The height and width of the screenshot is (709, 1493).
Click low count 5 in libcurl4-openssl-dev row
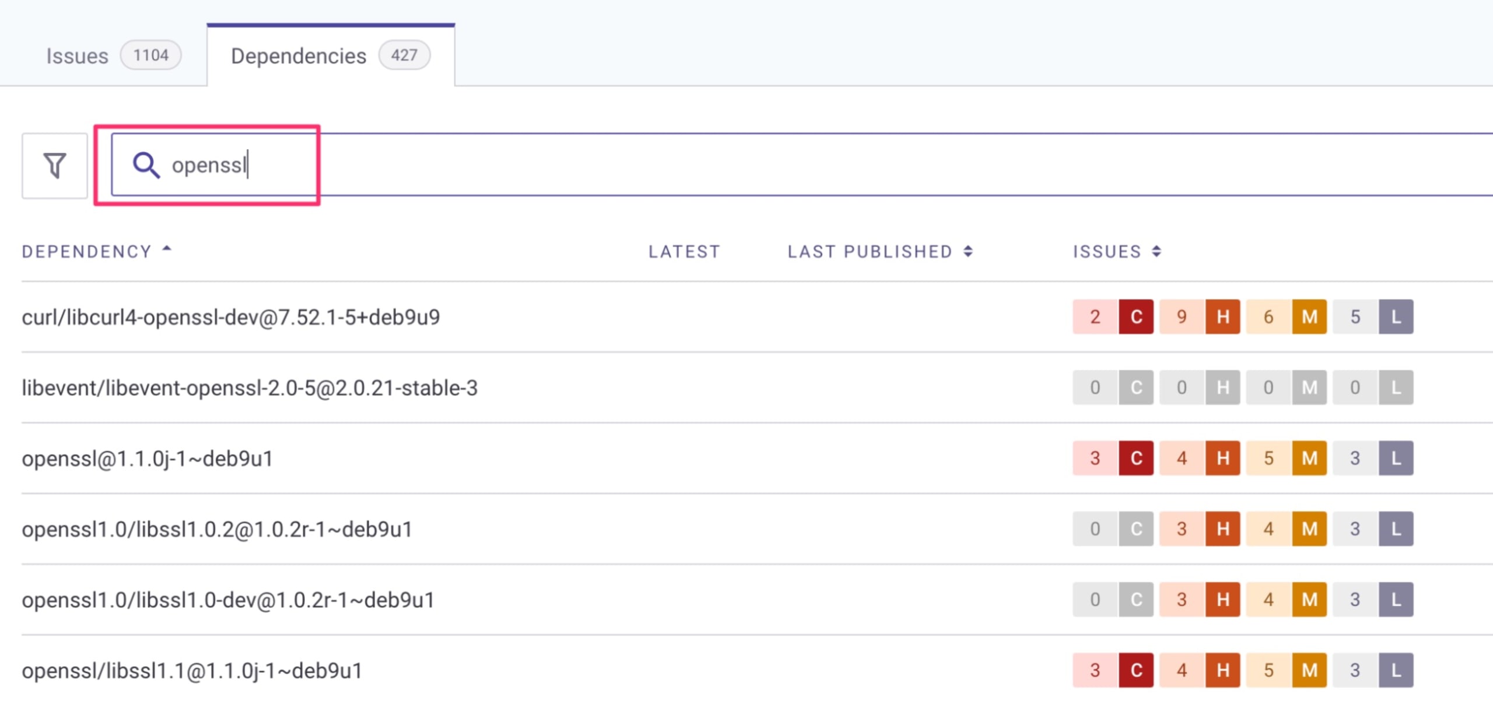click(1355, 317)
